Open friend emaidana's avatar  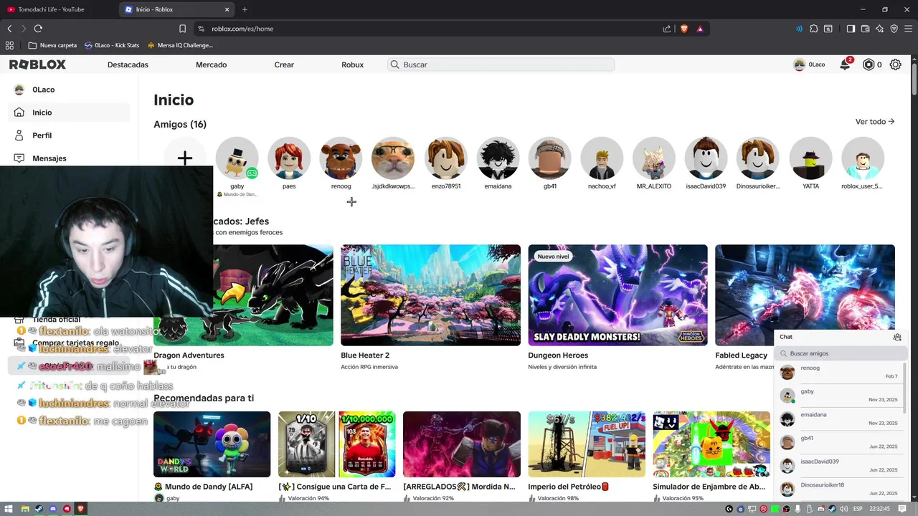[498, 158]
